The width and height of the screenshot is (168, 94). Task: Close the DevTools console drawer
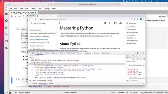click(144, 83)
